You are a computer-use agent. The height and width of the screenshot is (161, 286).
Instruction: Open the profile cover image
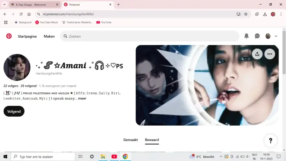[207, 85]
